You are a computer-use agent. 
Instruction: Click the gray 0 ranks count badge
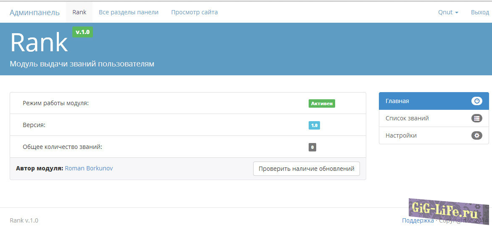pyautogui.click(x=312, y=147)
